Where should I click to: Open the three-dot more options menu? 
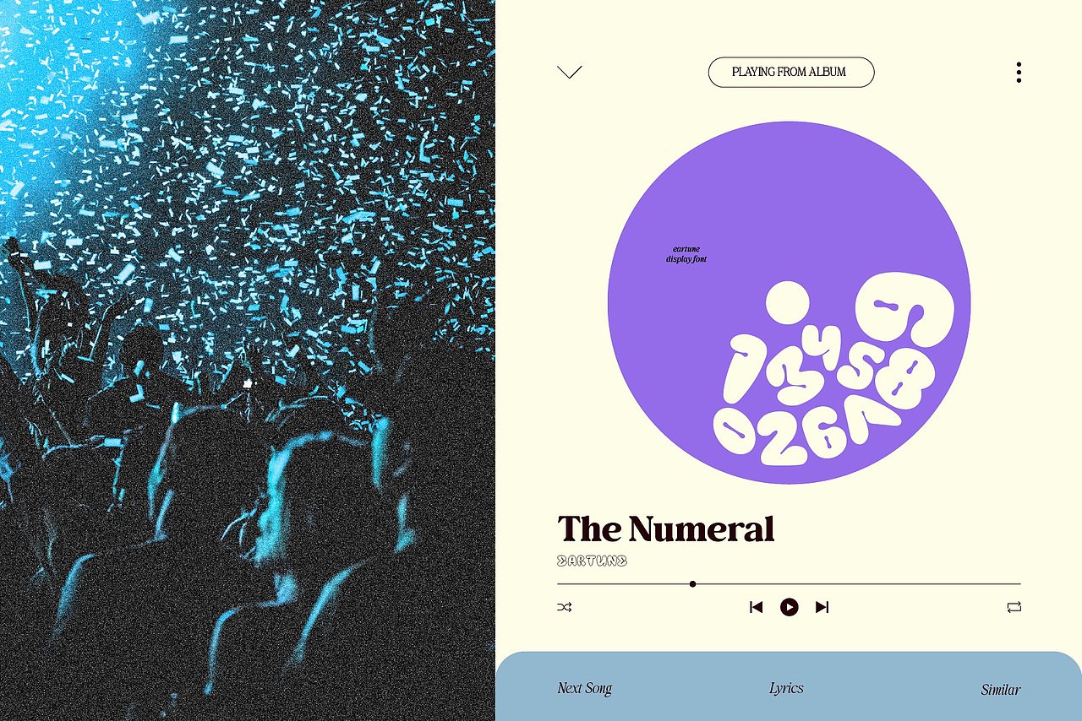[x=1019, y=72]
